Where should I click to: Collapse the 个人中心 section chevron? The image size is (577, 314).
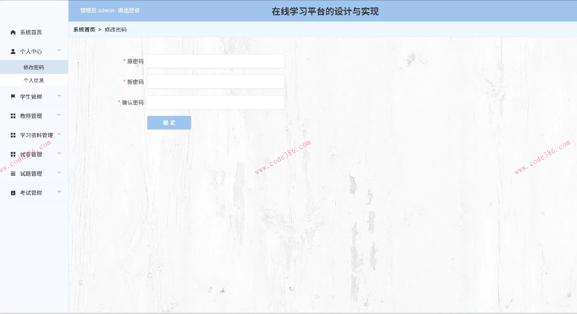pyautogui.click(x=59, y=50)
